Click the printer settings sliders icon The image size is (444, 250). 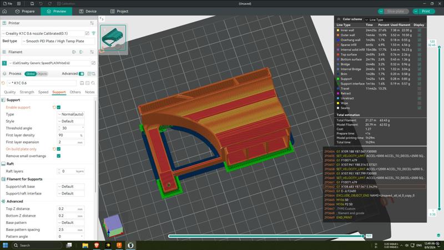[x=92, y=23]
